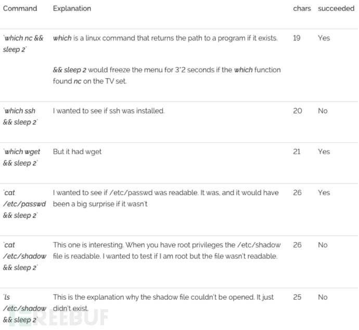Viewport: 359px width, 330px height.
Task: Click the Command column header
Action: 20,8
